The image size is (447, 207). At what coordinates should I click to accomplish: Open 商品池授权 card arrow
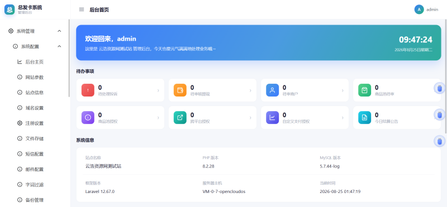[x=158, y=118]
